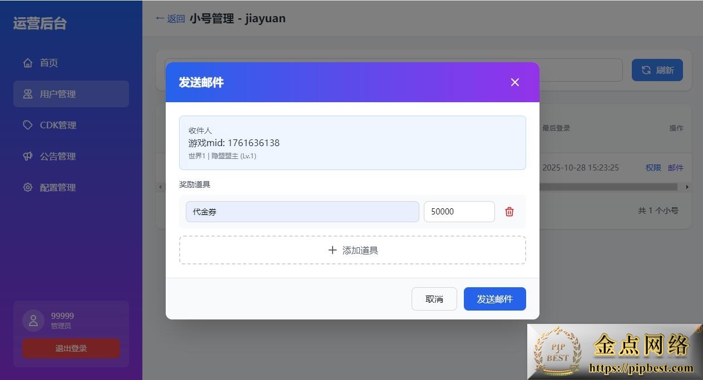Switch to the CDK管理 section
This screenshot has width=703, height=380.
(x=58, y=125)
